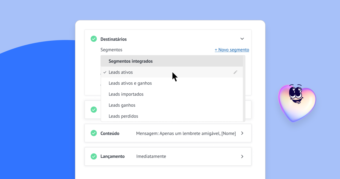This screenshot has height=179, width=340.
Task: Choose Leads perdidos in the dropdown
Action: (x=123, y=116)
